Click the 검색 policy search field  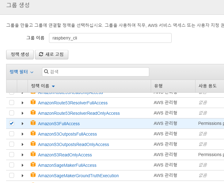[x=96, y=72]
